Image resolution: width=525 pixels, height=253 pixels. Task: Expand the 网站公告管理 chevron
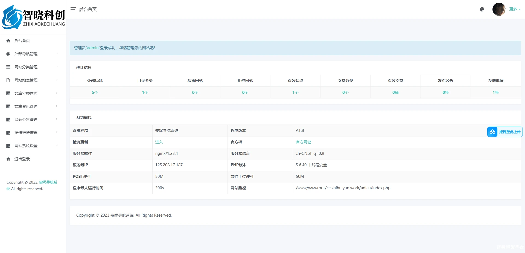pyautogui.click(x=57, y=119)
